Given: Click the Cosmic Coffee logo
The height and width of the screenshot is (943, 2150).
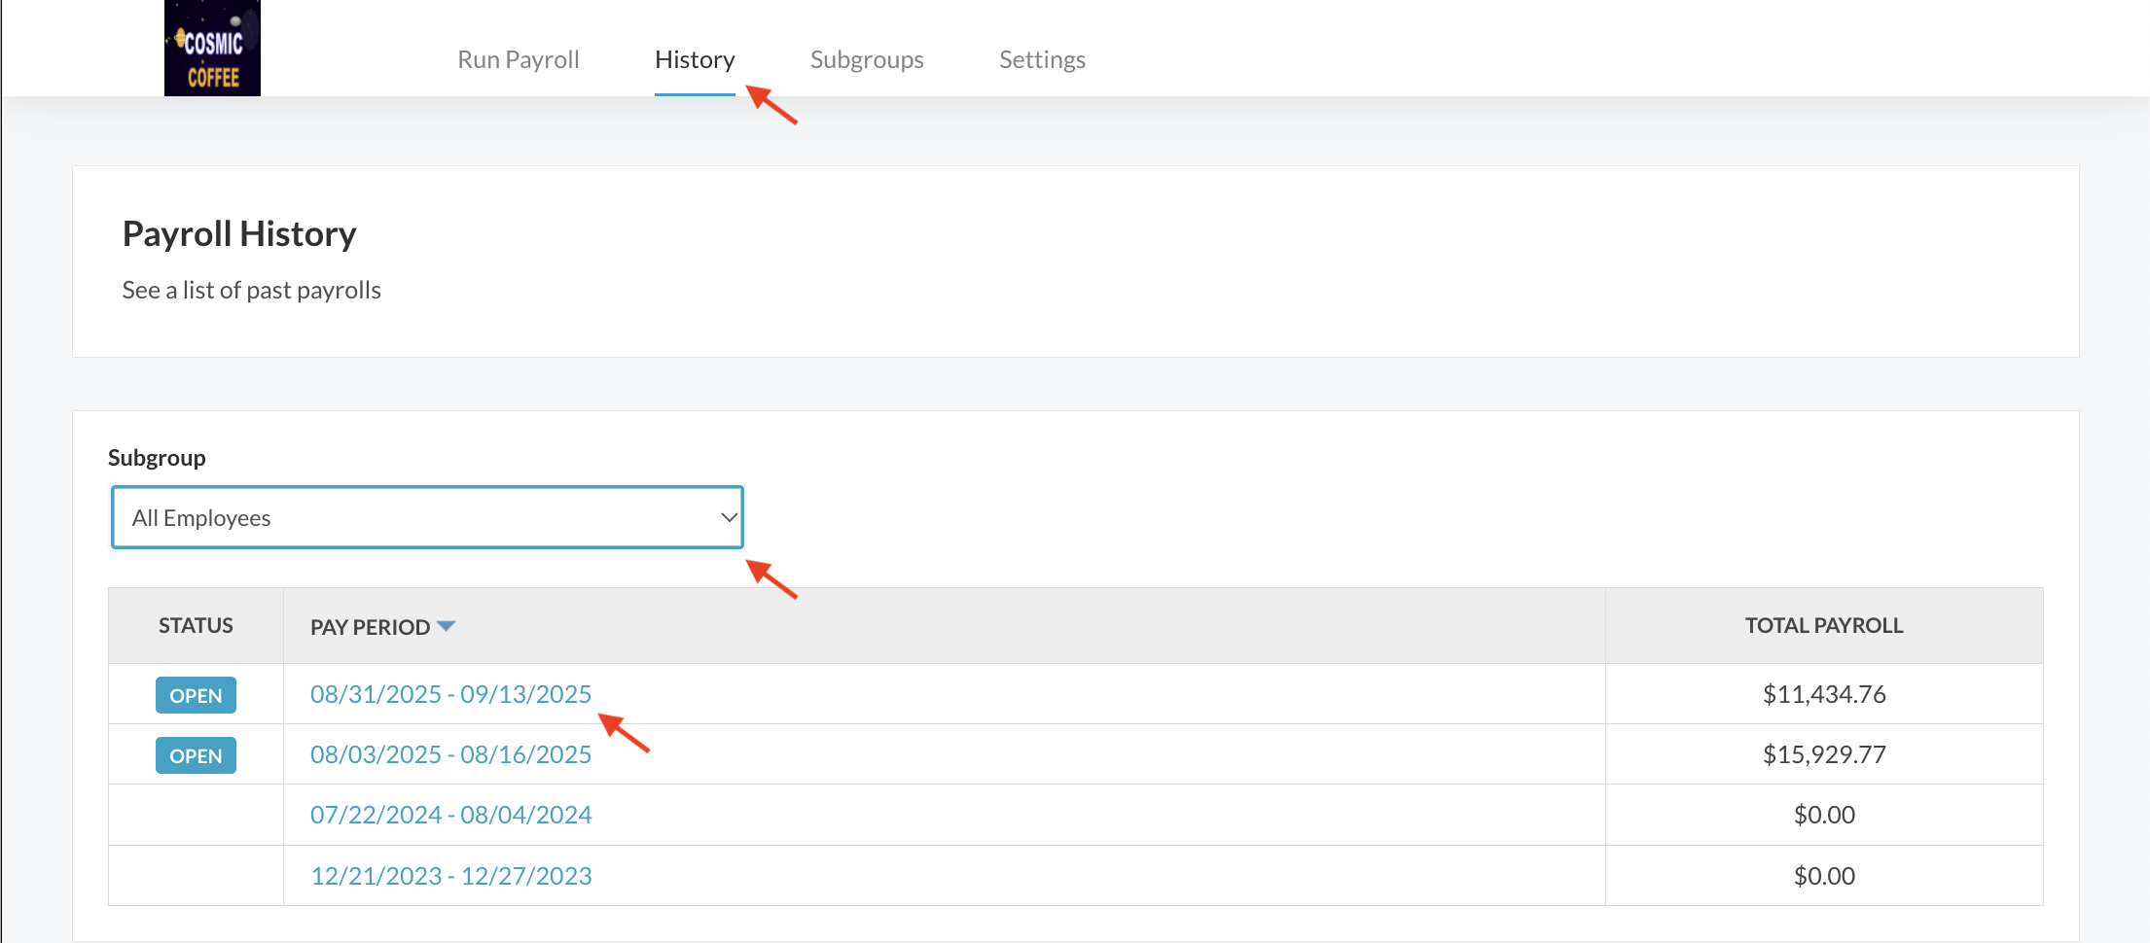Looking at the screenshot, I should (212, 49).
